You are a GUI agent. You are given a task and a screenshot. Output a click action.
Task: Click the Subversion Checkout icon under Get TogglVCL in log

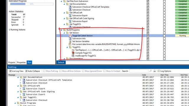click(x=24, y=100)
